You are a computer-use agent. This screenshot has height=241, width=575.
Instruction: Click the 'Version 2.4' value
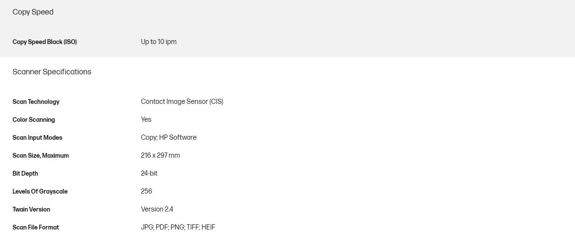coord(157,209)
